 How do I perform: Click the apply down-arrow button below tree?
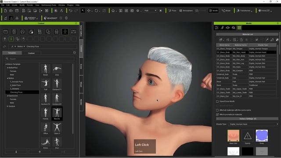click(16, 152)
